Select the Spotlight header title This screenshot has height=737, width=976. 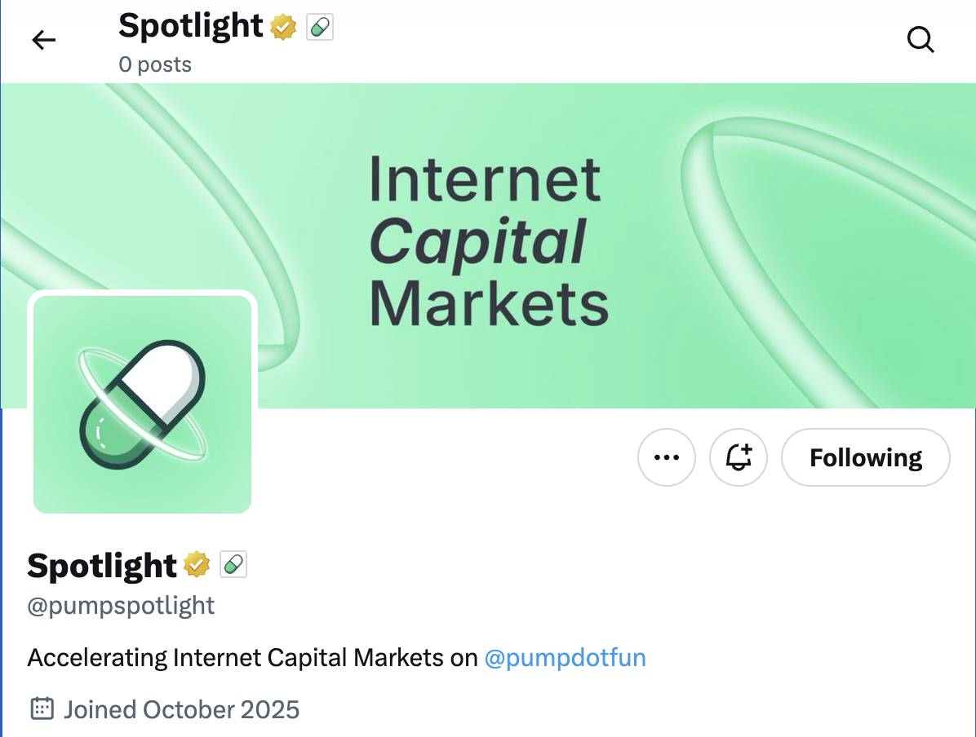[x=190, y=26]
